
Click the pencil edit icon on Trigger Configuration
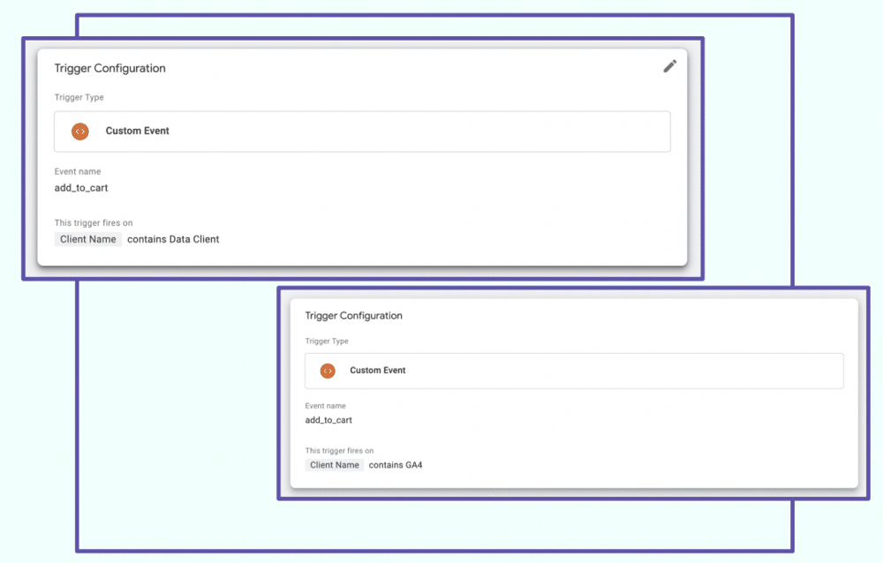coord(669,66)
